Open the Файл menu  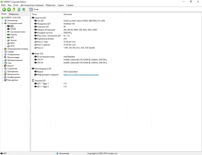coord(3,5)
